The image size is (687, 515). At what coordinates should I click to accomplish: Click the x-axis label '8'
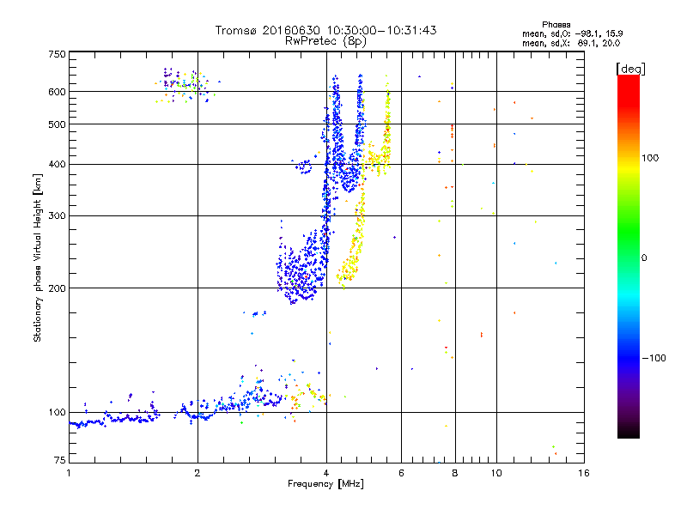click(x=455, y=473)
